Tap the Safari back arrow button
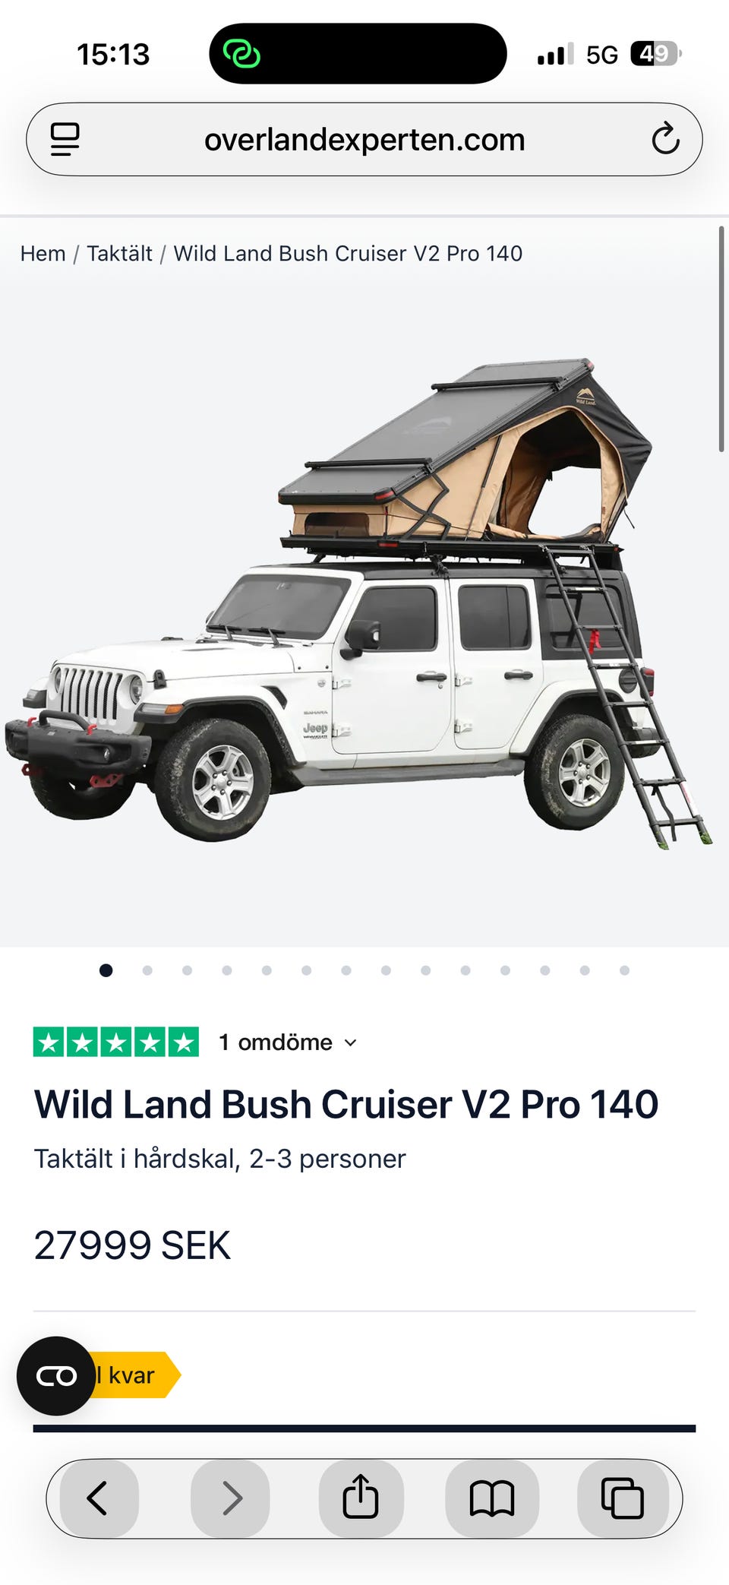 [99, 1498]
